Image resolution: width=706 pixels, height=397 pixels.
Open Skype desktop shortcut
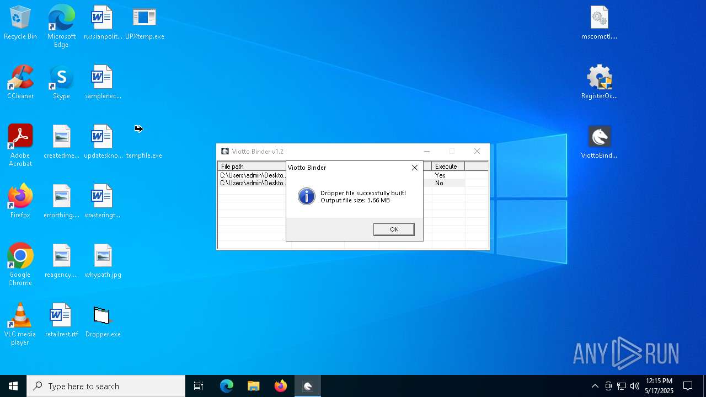(61, 83)
